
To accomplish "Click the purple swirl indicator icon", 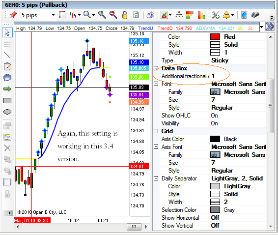I will pyautogui.click(x=150, y=15).
